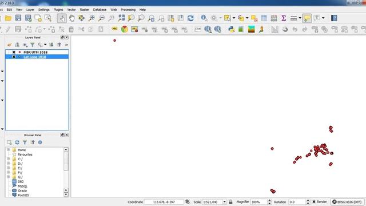Activate the Zoom In magnifier
366x206 pixels.
click(91, 18)
